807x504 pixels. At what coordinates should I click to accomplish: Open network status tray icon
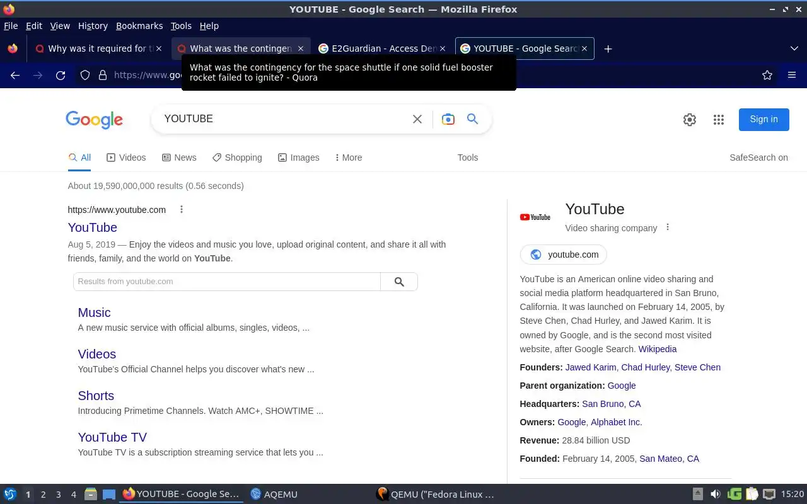(769, 495)
